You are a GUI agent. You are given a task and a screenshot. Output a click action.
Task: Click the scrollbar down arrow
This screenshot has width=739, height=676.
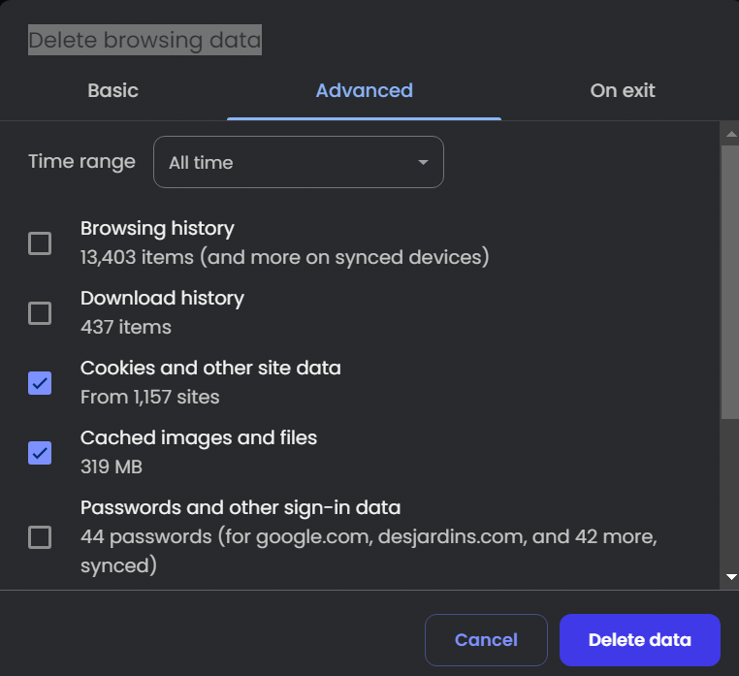(x=731, y=576)
